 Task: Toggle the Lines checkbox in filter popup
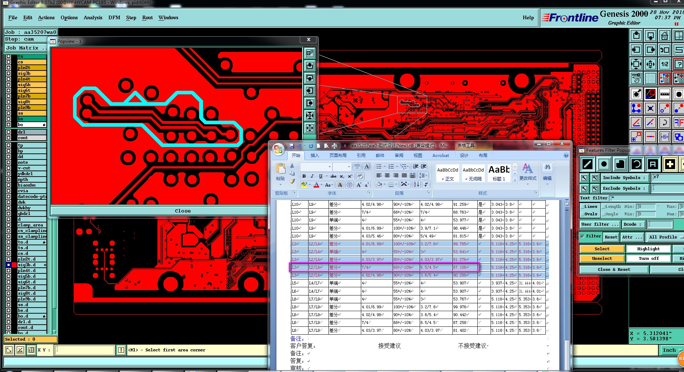pos(582,206)
